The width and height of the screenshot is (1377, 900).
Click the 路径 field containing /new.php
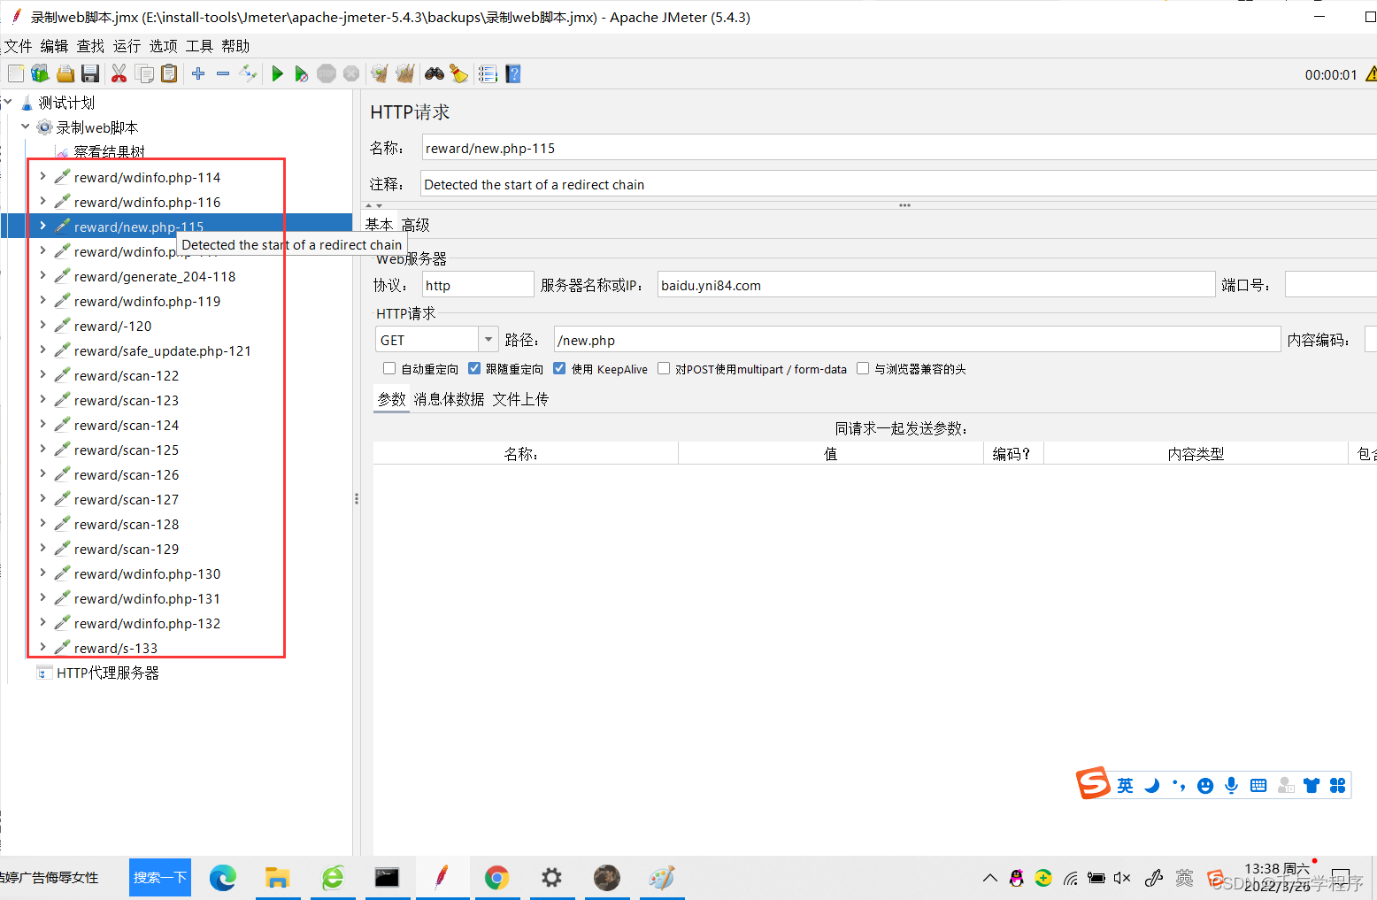(918, 340)
